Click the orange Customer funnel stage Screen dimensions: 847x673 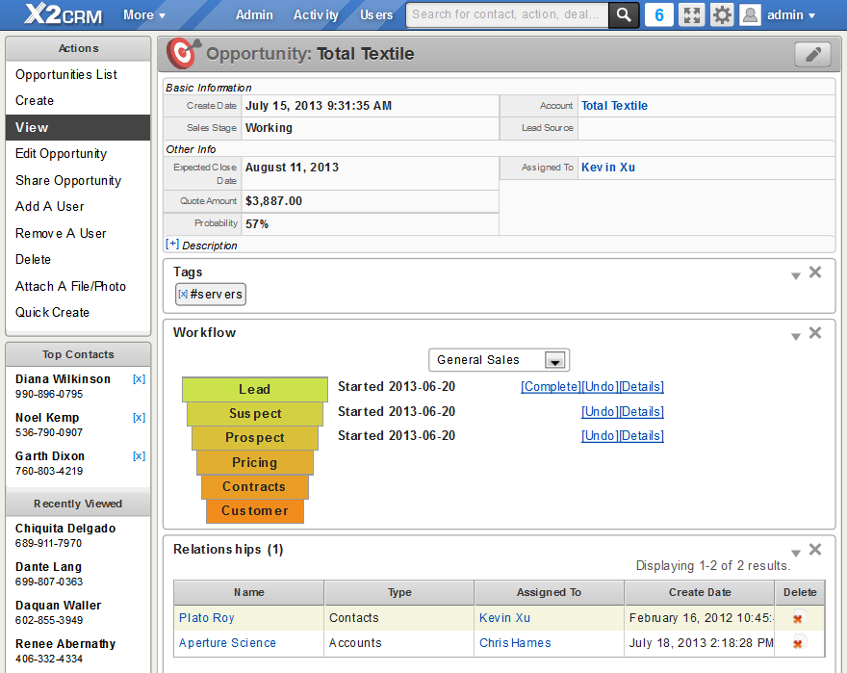tap(255, 511)
